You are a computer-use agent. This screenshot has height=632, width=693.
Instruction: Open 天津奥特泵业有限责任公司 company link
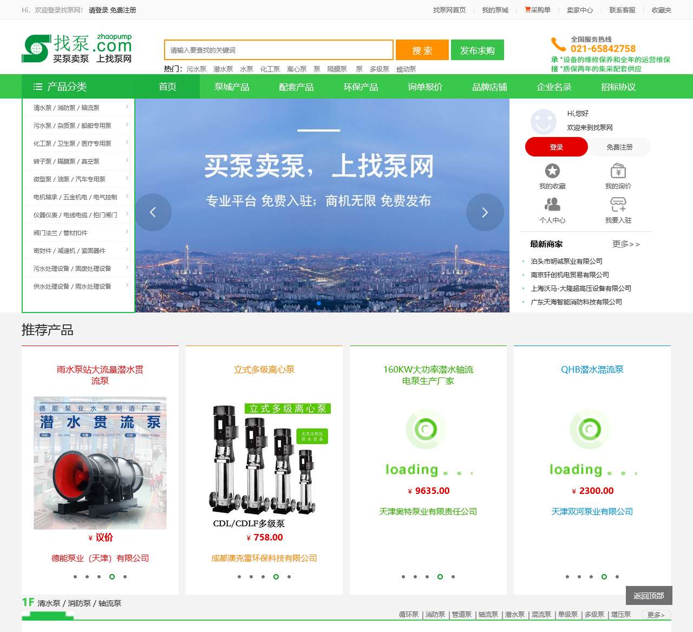(428, 511)
